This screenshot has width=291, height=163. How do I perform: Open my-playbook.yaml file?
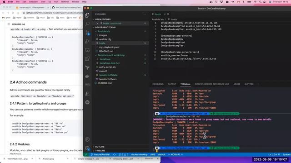(x=109, y=47)
